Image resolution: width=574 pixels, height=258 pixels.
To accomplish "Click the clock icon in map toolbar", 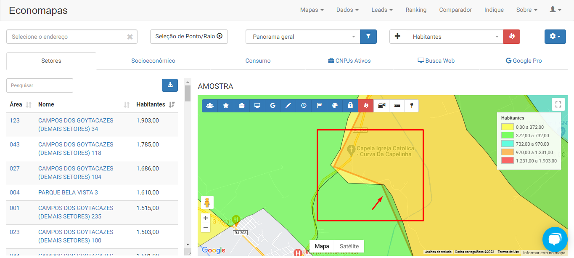I will click(x=304, y=106).
